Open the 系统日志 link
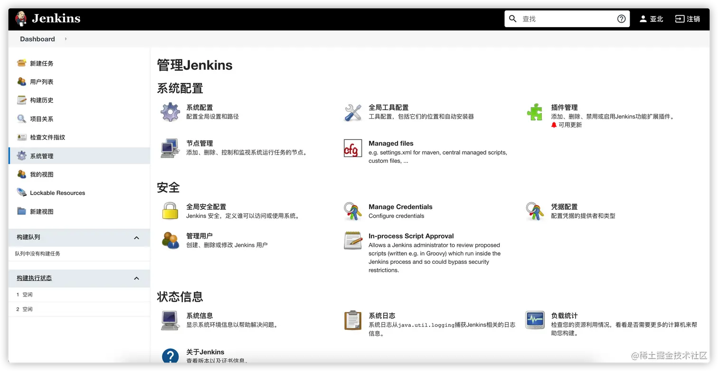 (382, 315)
